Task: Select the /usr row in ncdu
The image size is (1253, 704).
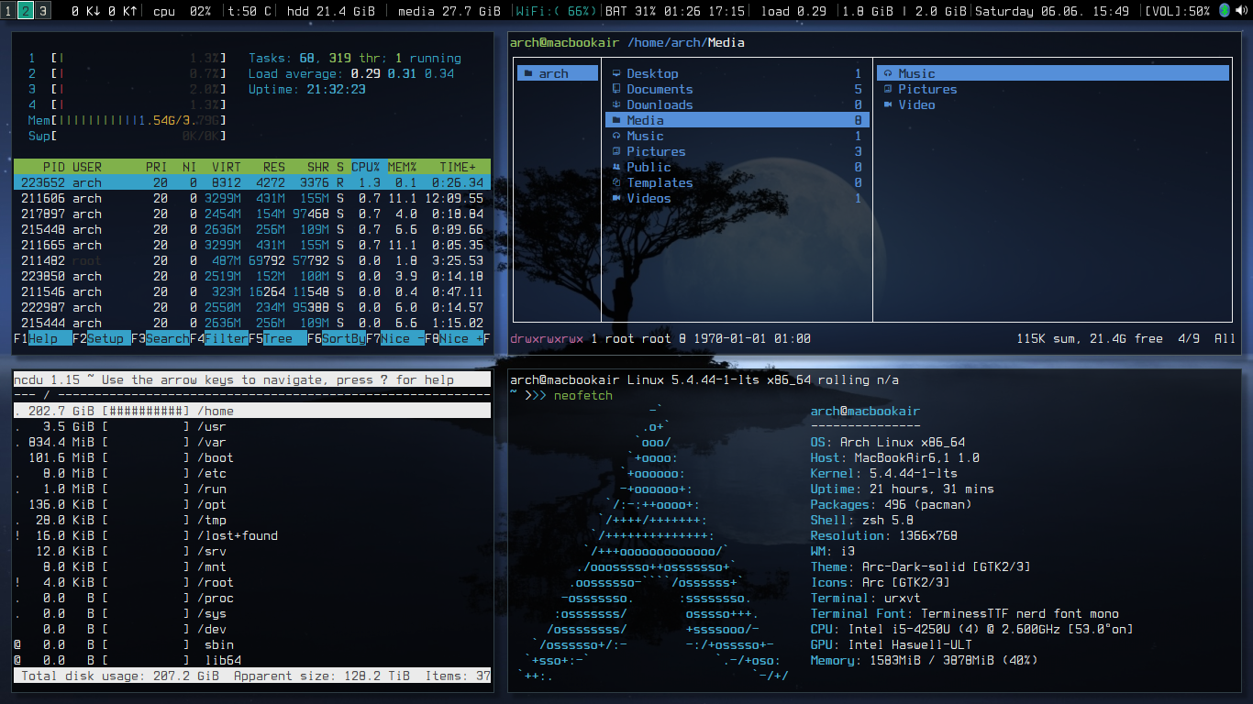Action: pyautogui.click(x=252, y=426)
